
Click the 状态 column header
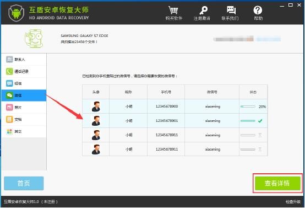click(x=253, y=92)
